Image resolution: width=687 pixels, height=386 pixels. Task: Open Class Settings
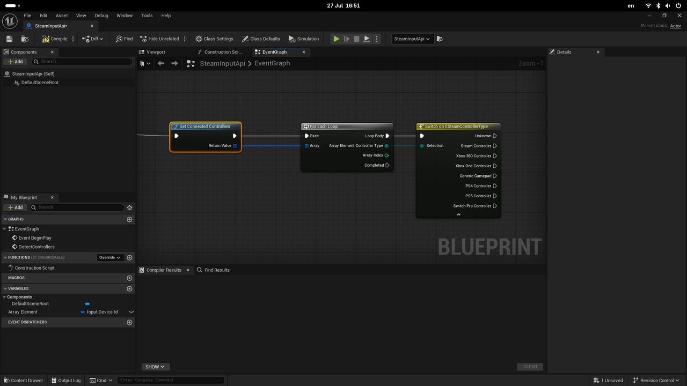click(214, 39)
